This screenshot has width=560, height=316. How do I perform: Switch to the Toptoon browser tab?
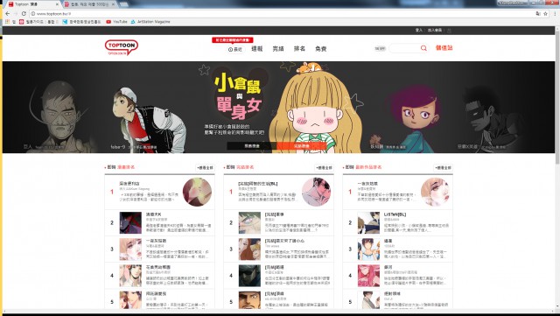[x=32, y=4]
